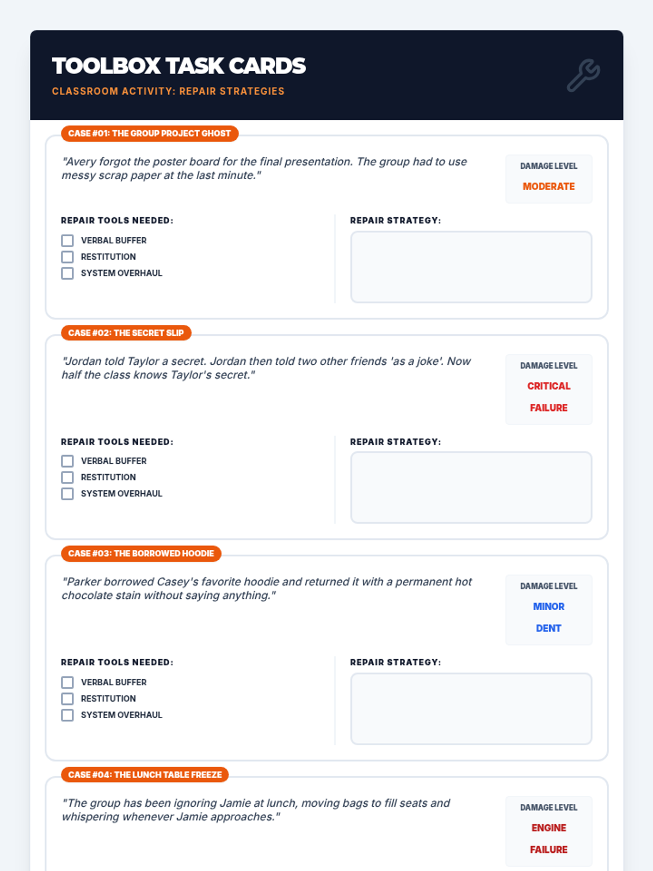Click the wrench icon in the header

point(583,75)
